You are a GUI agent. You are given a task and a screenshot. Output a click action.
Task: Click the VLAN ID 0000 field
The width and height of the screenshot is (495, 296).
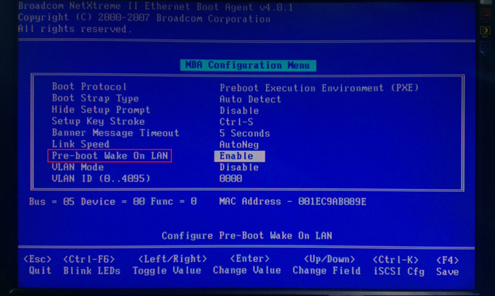tap(231, 179)
